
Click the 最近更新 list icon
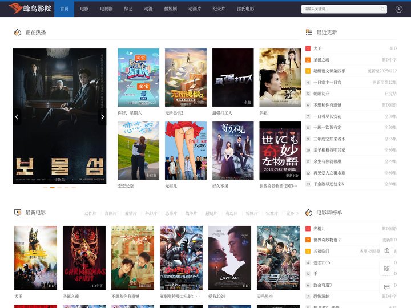coord(309,32)
